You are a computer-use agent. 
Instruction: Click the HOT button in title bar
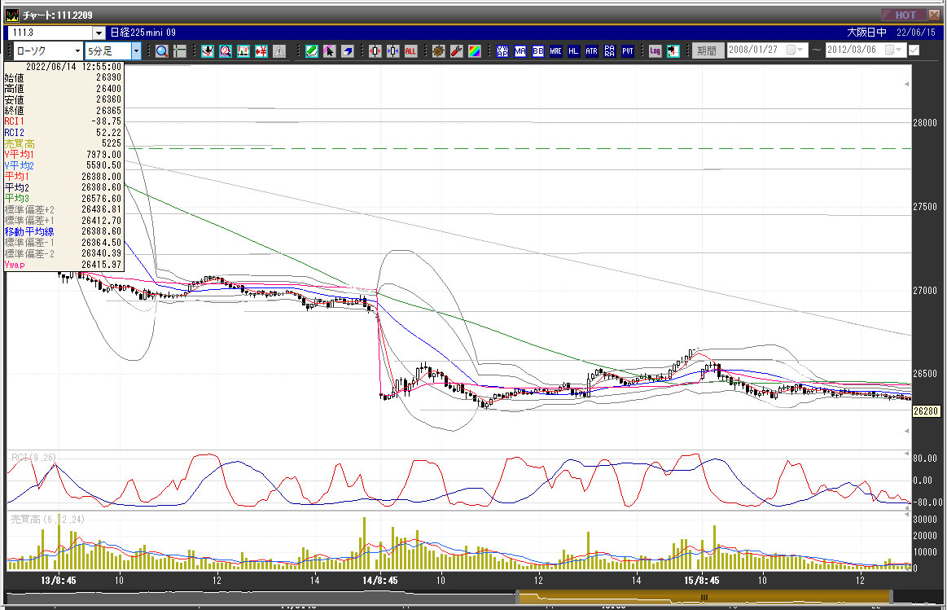[x=904, y=15]
